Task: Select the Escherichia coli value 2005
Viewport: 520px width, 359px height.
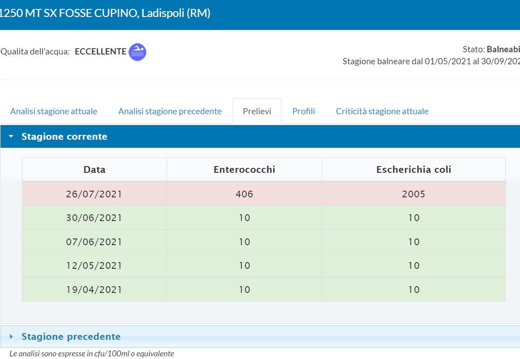Action: [x=414, y=194]
